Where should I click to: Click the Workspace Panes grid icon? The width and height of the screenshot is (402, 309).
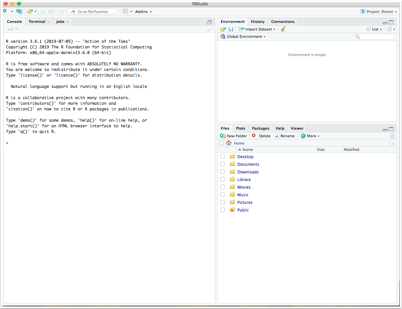point(125,12)
